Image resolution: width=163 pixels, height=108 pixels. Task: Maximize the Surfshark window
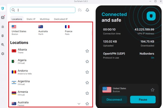155,1
